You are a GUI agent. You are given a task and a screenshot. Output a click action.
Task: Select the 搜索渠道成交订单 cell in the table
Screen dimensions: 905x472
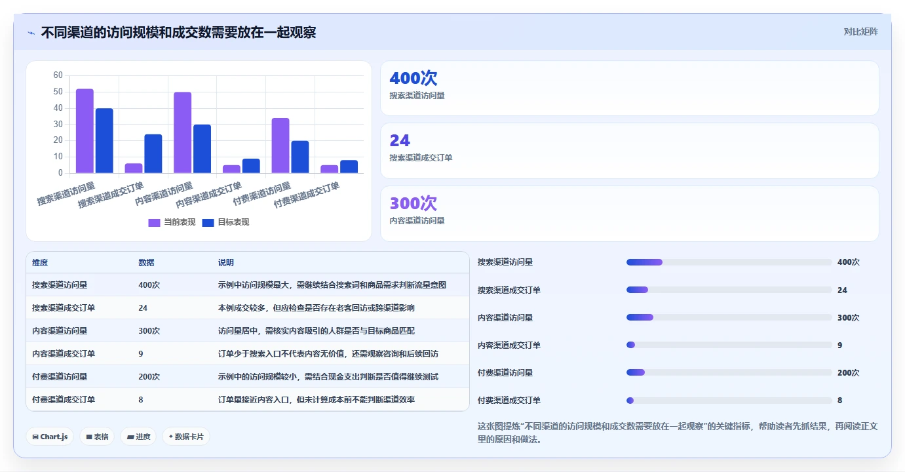[x=64, y=308]
